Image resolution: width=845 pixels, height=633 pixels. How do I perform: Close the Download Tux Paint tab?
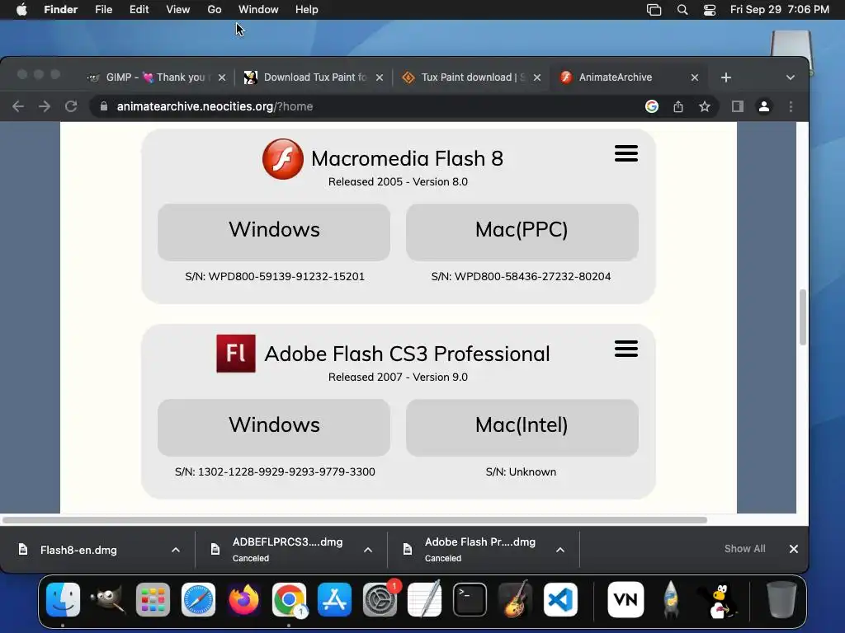[x=380, y=77]
